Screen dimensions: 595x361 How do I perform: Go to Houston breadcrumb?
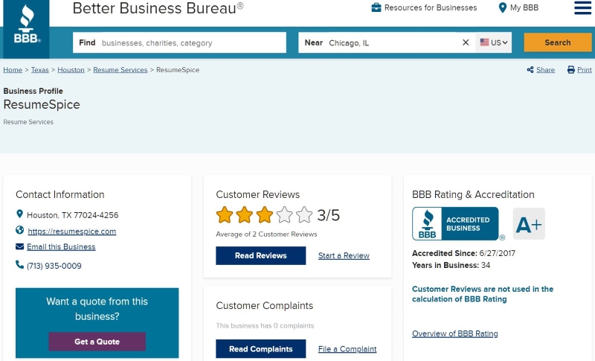pos(71,70)
